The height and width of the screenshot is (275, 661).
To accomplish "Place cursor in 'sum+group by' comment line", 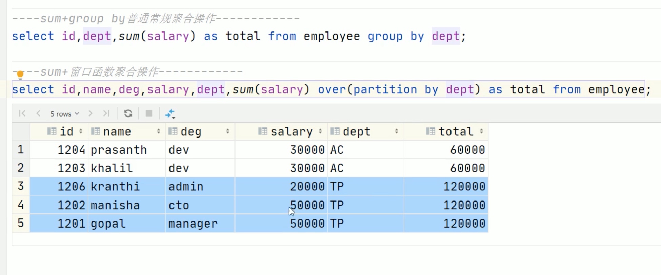I will click(x=156, y=18).
